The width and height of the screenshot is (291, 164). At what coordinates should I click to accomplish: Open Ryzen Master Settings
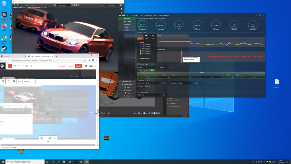tap(127, 90)
